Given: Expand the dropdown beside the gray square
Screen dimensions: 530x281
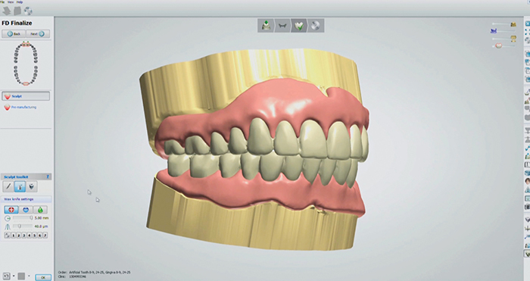Looking at the screenshot, I should click(x=29, y=276).
